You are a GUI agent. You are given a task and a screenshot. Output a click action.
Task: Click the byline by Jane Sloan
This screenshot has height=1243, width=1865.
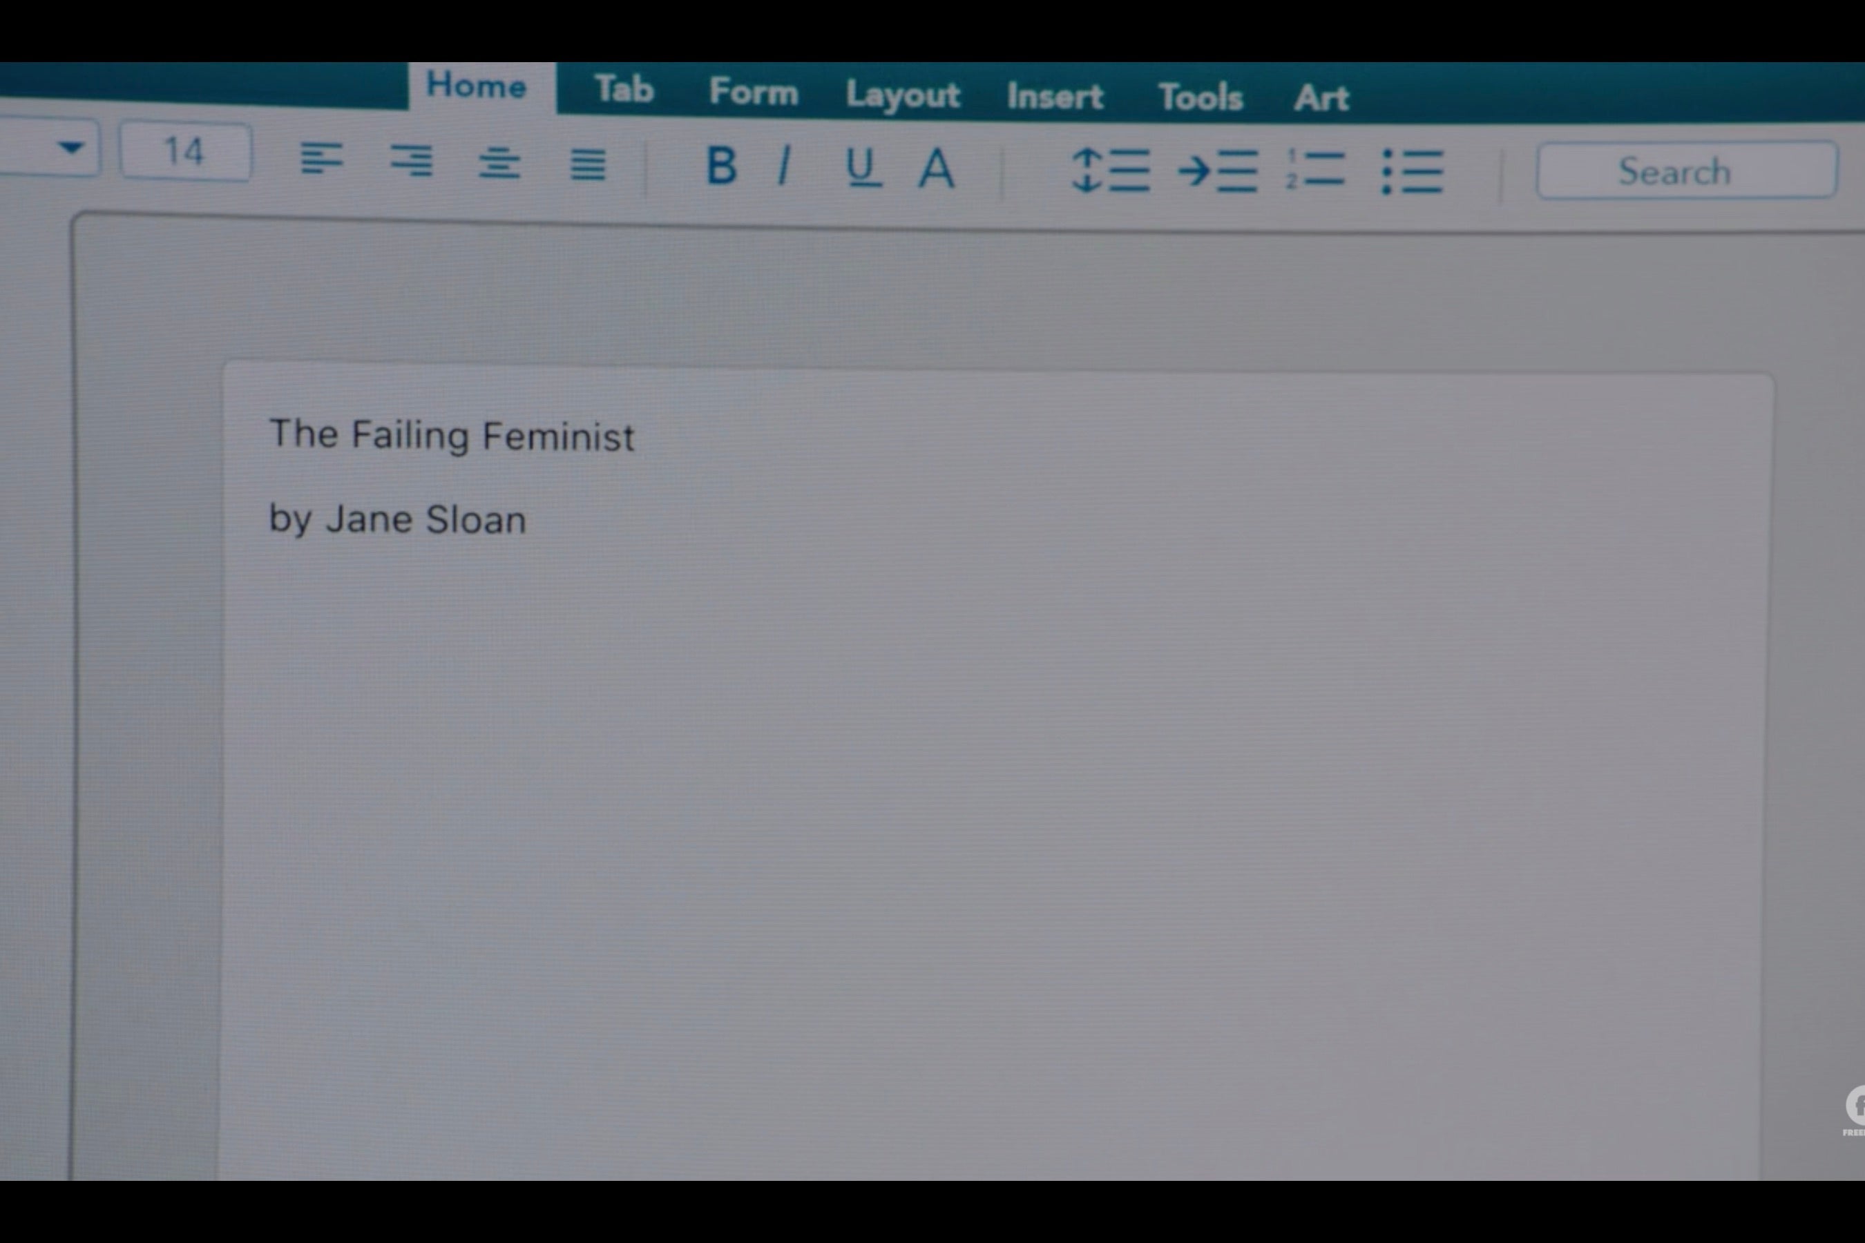pos(397,520)
